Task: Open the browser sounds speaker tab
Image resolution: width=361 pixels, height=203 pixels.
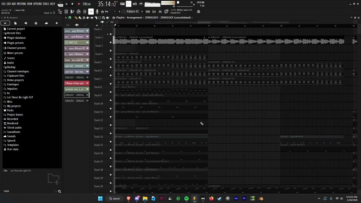Action: tap(26, 23)
